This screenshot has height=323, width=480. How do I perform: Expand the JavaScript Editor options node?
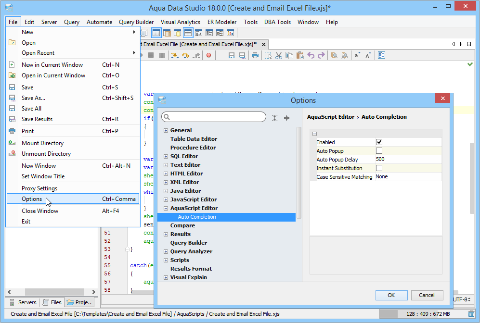tap(166, 200)
